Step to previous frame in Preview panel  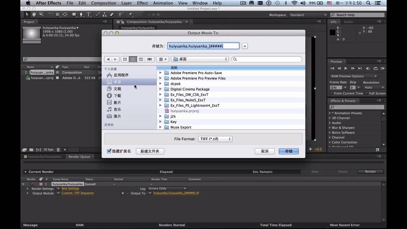click(339, 68)
